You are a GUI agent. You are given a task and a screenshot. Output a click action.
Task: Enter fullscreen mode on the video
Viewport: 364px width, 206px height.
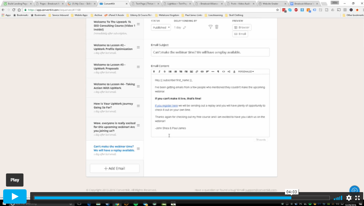pos(357,198)
